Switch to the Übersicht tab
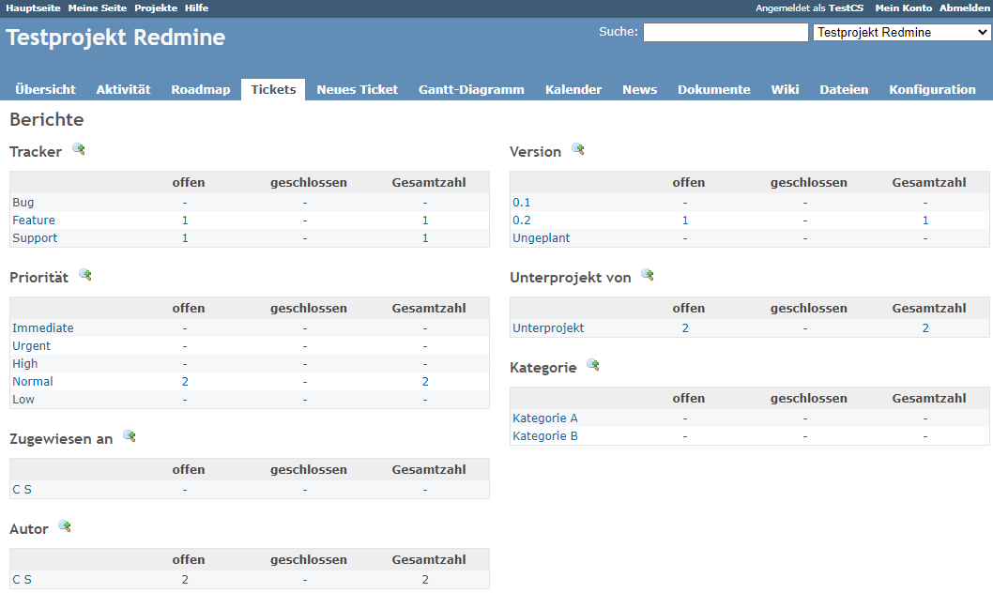This screenshot has width=993, height=593. pyautogui.click(x=46, y=90)
